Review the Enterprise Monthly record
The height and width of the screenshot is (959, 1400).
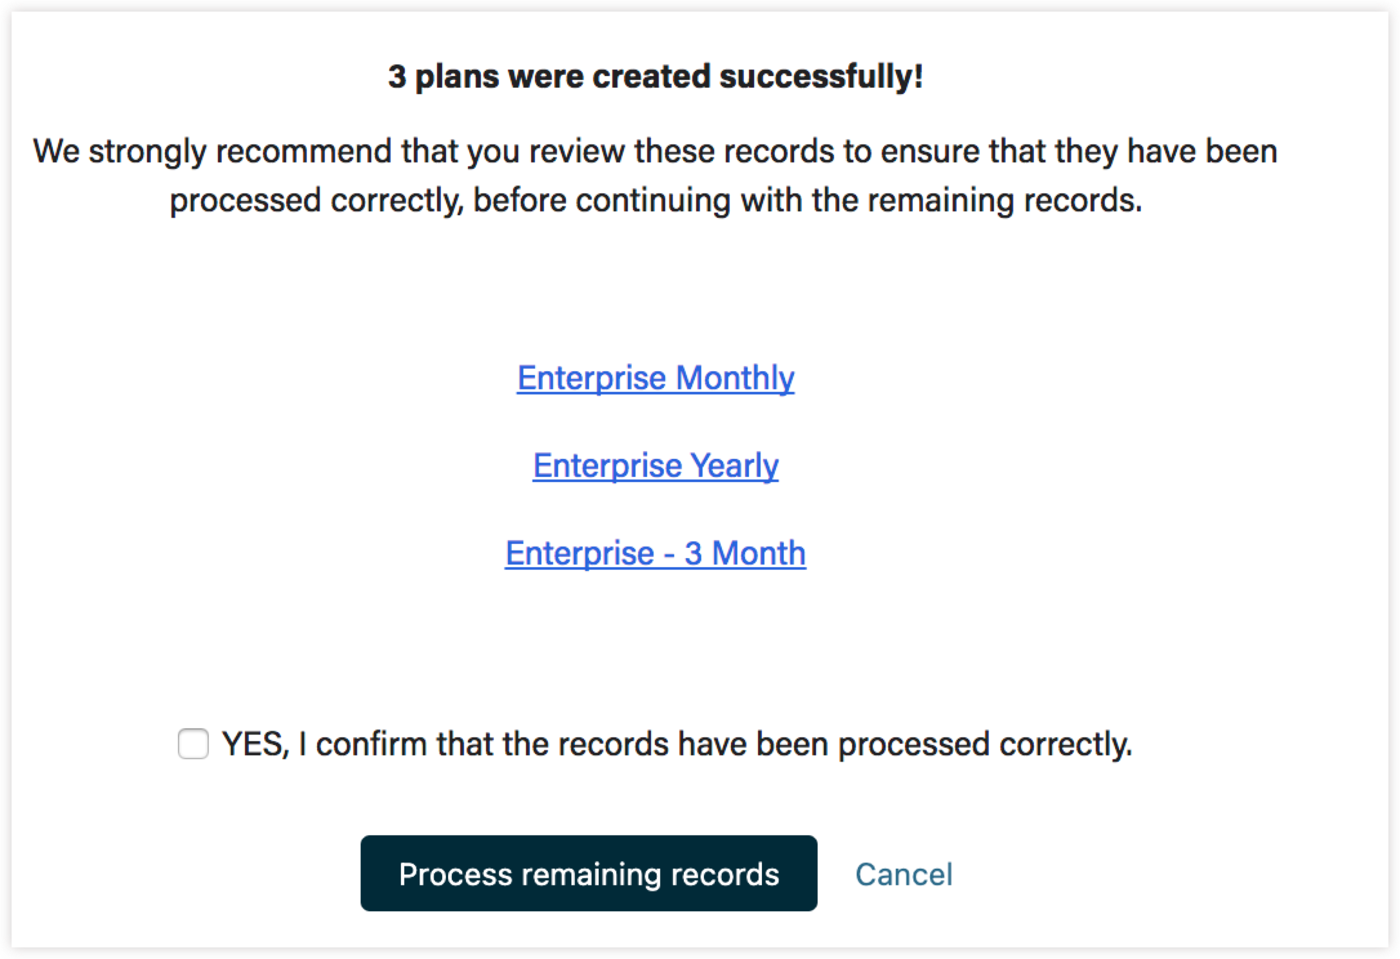pos(656,378)
